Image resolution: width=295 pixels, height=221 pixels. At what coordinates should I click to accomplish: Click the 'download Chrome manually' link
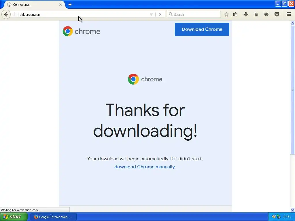[145, 167]
